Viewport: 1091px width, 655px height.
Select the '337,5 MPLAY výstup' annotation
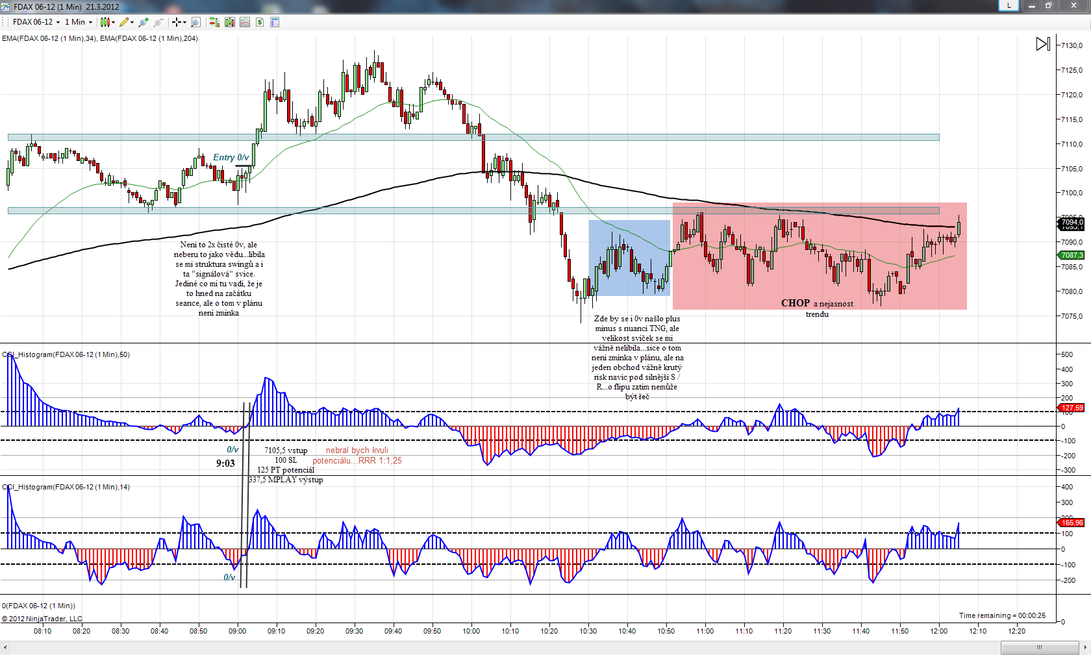tap(286, 480)
